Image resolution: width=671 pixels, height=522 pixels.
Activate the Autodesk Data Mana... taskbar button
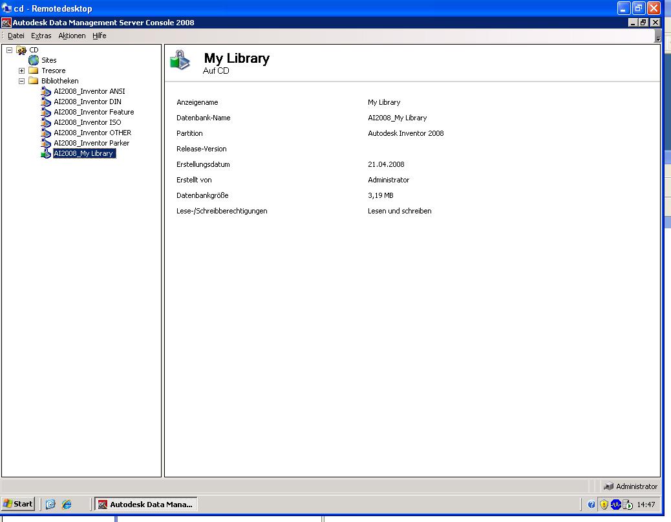(146, 505)
